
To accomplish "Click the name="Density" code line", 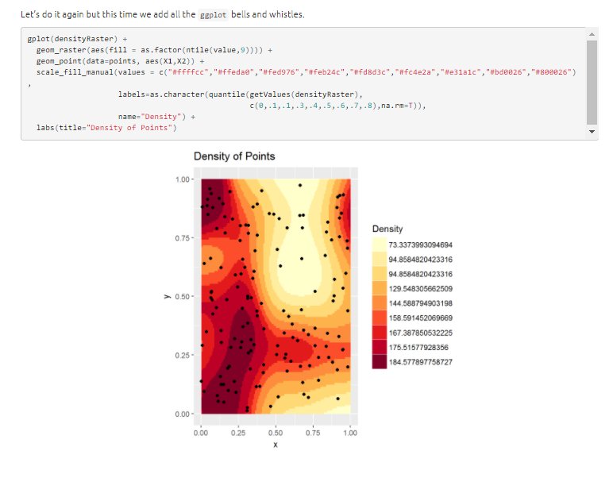I will (x=156, y=117).
